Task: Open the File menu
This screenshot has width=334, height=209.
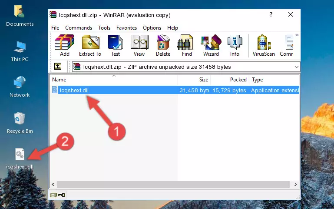Action: click(x=55, y=28)
